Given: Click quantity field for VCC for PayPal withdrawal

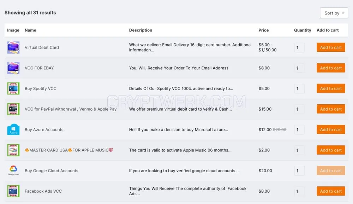Looking at the screenshot, I should [x=299, y=109].
